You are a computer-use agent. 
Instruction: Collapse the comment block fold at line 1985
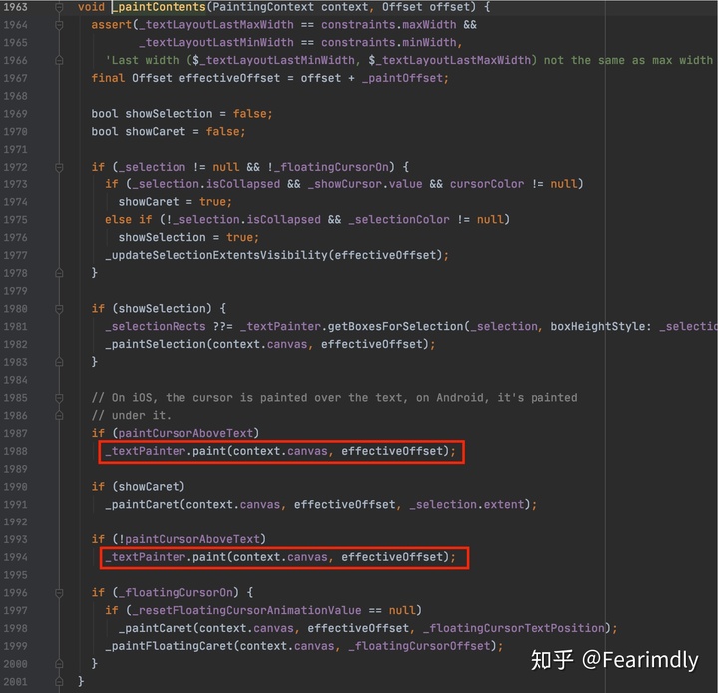(x=59, y=398)
